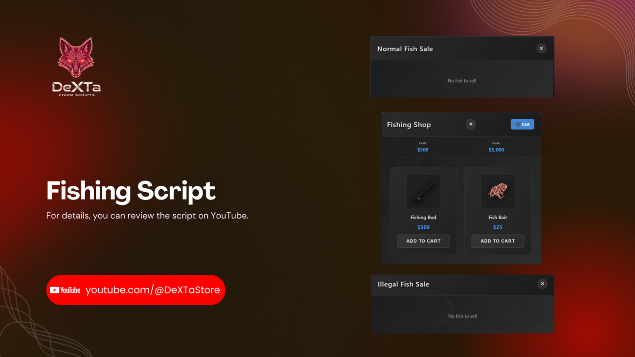Screen dimensions: 635x357
Task: Click the YouTube logo in the red banner
Action: [x=65, y=290]
